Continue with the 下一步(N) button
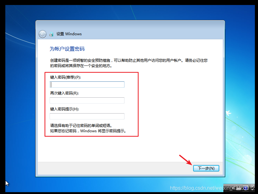This screenshot has height=194, width=258. (206, 168)
